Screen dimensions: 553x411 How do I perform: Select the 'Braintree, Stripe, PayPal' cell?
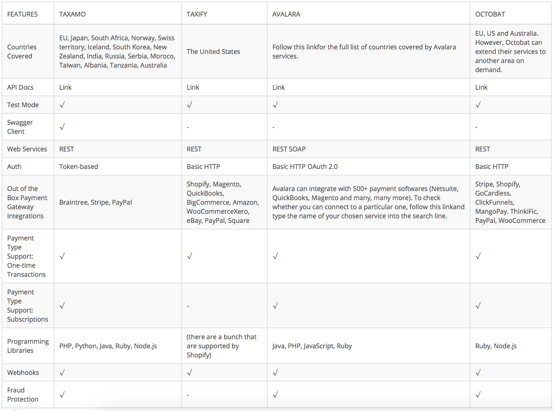pos(95,202)
